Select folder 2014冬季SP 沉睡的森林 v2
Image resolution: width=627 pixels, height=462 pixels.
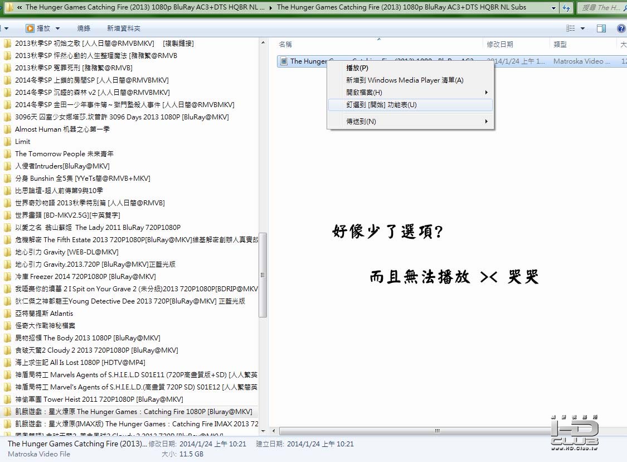point(87,93)
